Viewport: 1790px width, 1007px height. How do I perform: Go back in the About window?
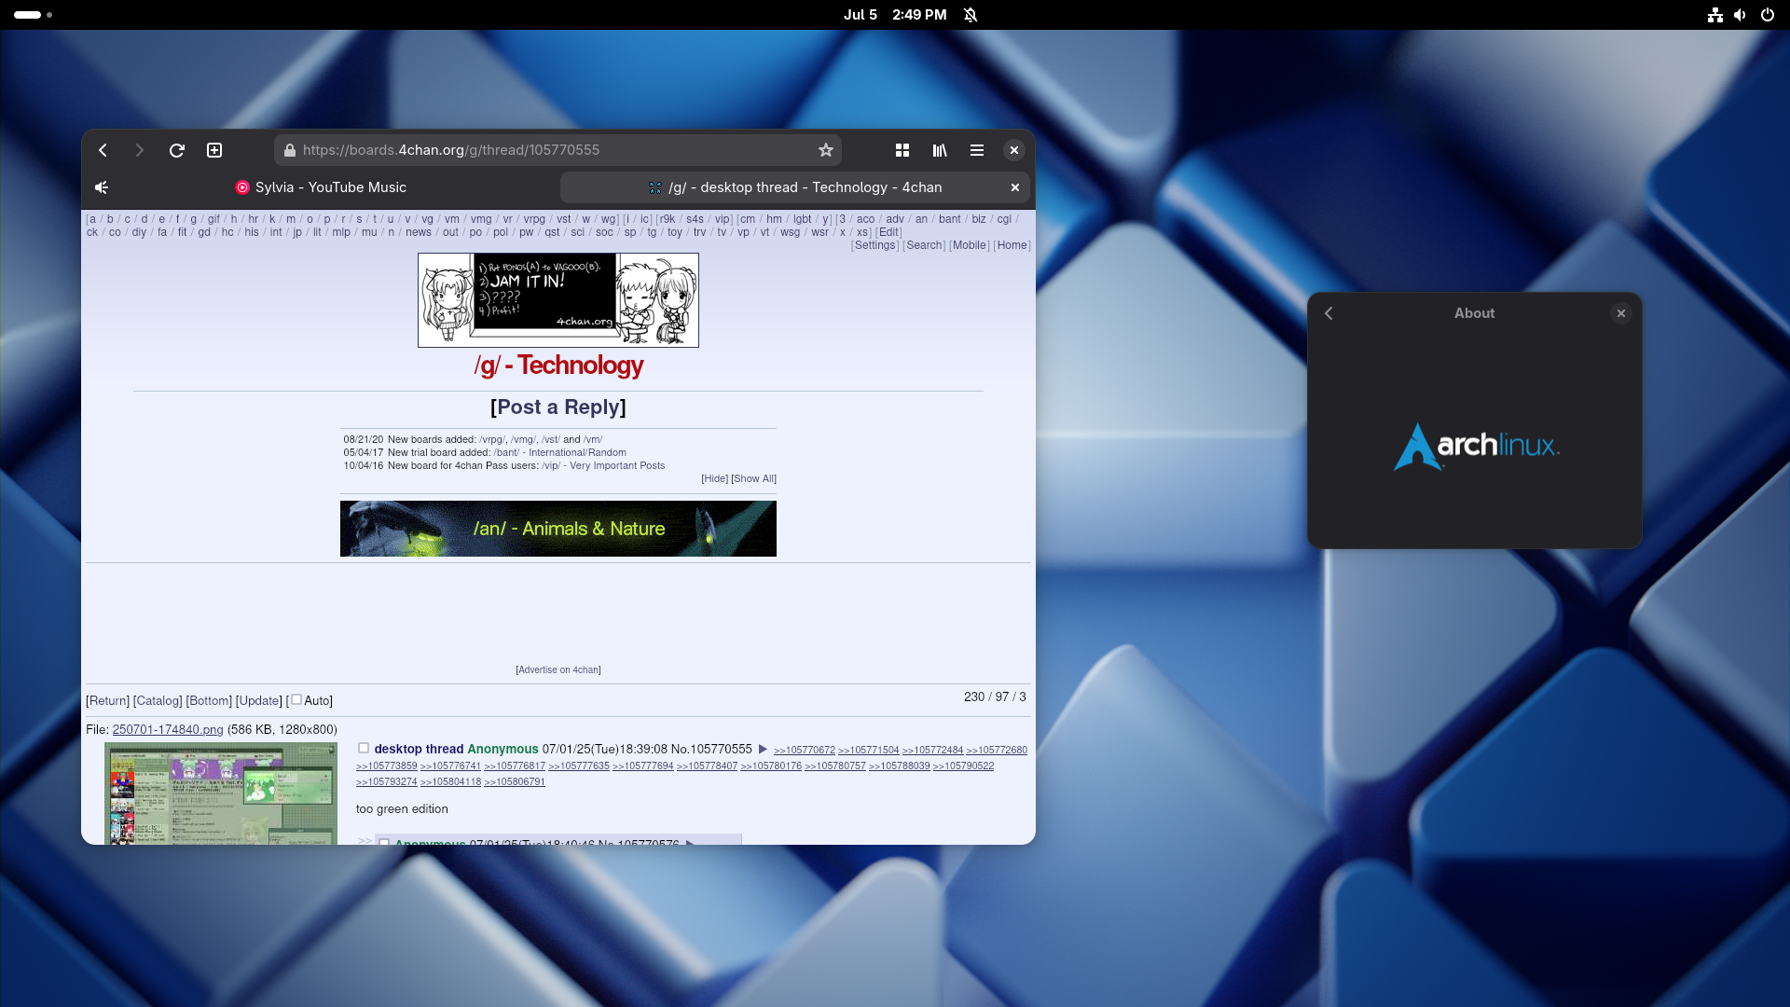pos(1329,313)
